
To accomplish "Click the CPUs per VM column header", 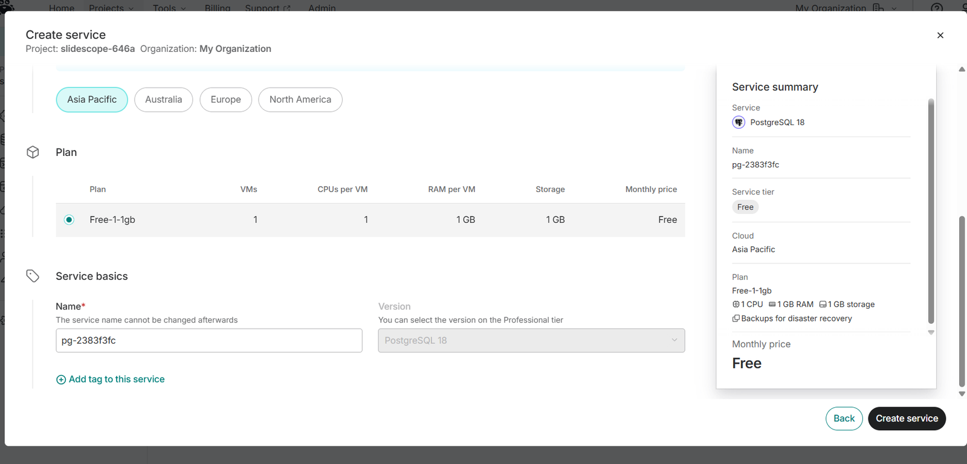I will point(343,189).
